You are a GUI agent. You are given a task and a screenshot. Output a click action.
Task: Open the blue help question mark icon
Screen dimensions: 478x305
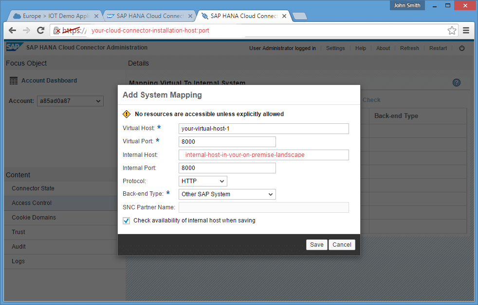click(x=456, y=83)
